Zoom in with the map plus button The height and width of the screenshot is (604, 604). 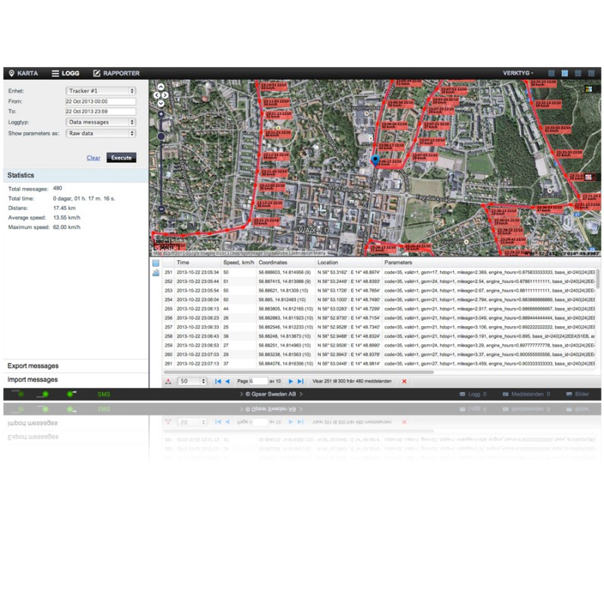161,114
